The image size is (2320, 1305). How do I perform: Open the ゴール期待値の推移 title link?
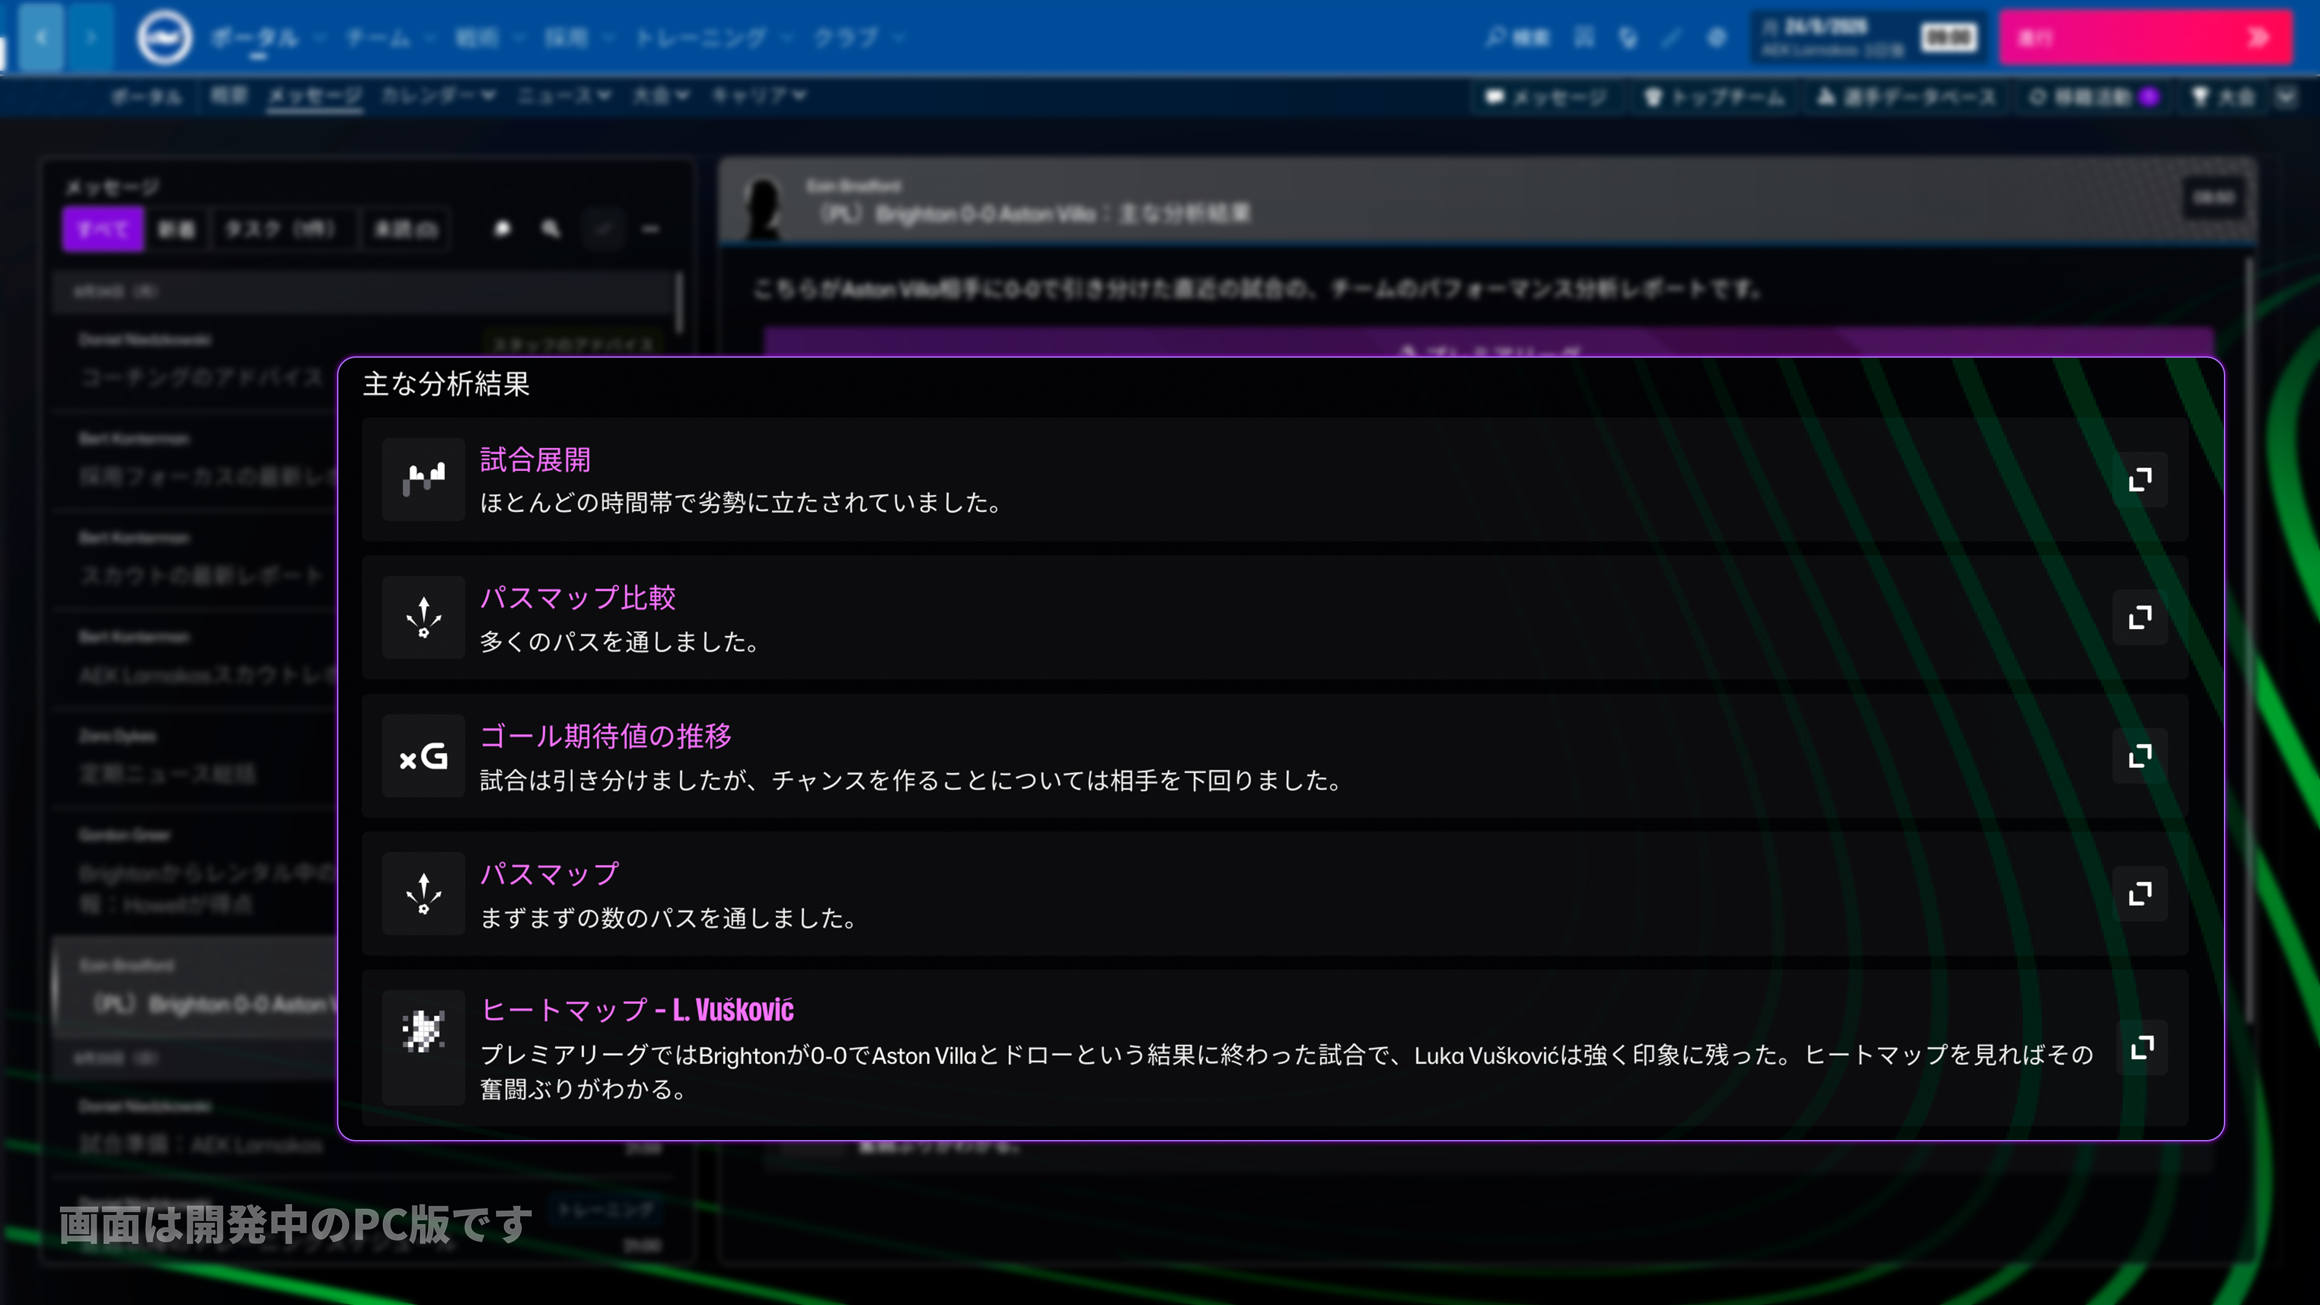click(605, 736)
